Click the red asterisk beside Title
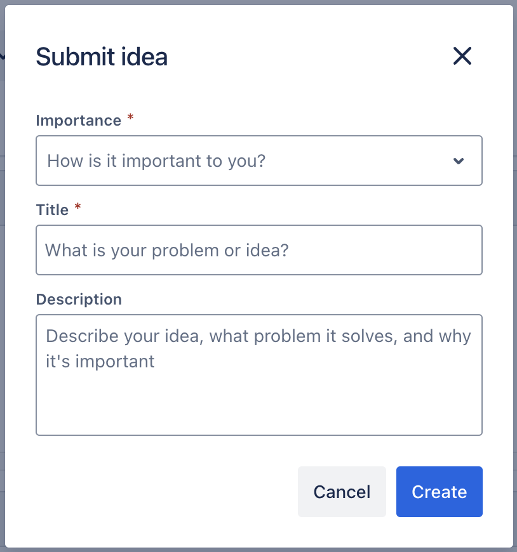The height and width of the screenshot is (552, 517). coord(77,208)
